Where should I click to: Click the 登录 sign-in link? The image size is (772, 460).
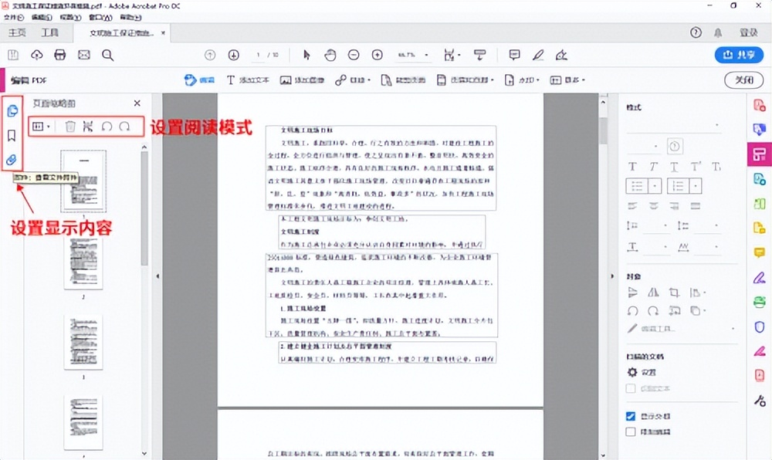click(749, 32)
